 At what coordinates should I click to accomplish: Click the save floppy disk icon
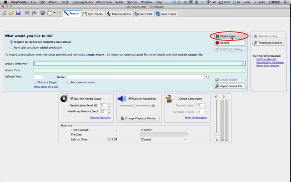coord(18,13)
